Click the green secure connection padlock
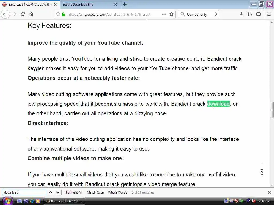The image size is (274, 205). [x=63, y=14]
